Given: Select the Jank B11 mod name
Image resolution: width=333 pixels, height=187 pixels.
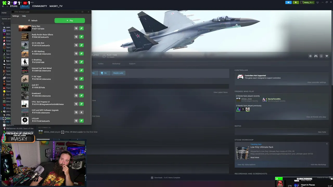Looking at the screenshot, I should pos(35,85).
